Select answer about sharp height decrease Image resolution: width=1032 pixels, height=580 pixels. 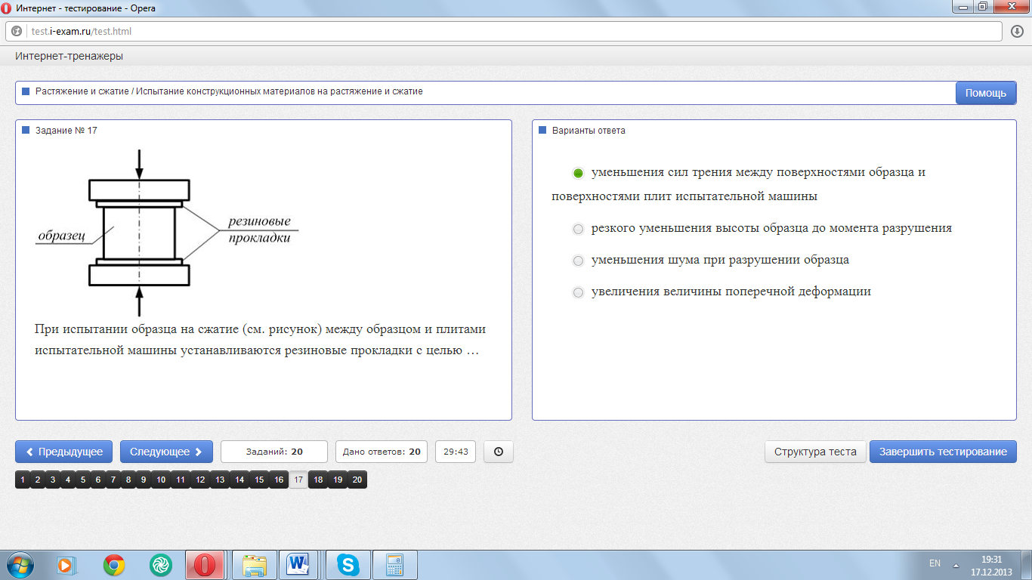coord(578,229)
